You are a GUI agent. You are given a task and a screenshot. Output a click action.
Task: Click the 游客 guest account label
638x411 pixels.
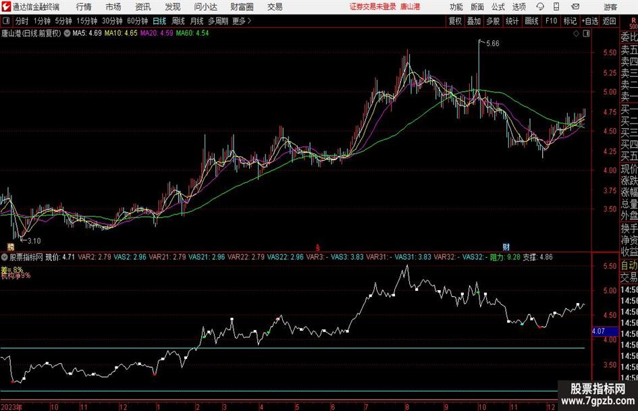(610, 7)
